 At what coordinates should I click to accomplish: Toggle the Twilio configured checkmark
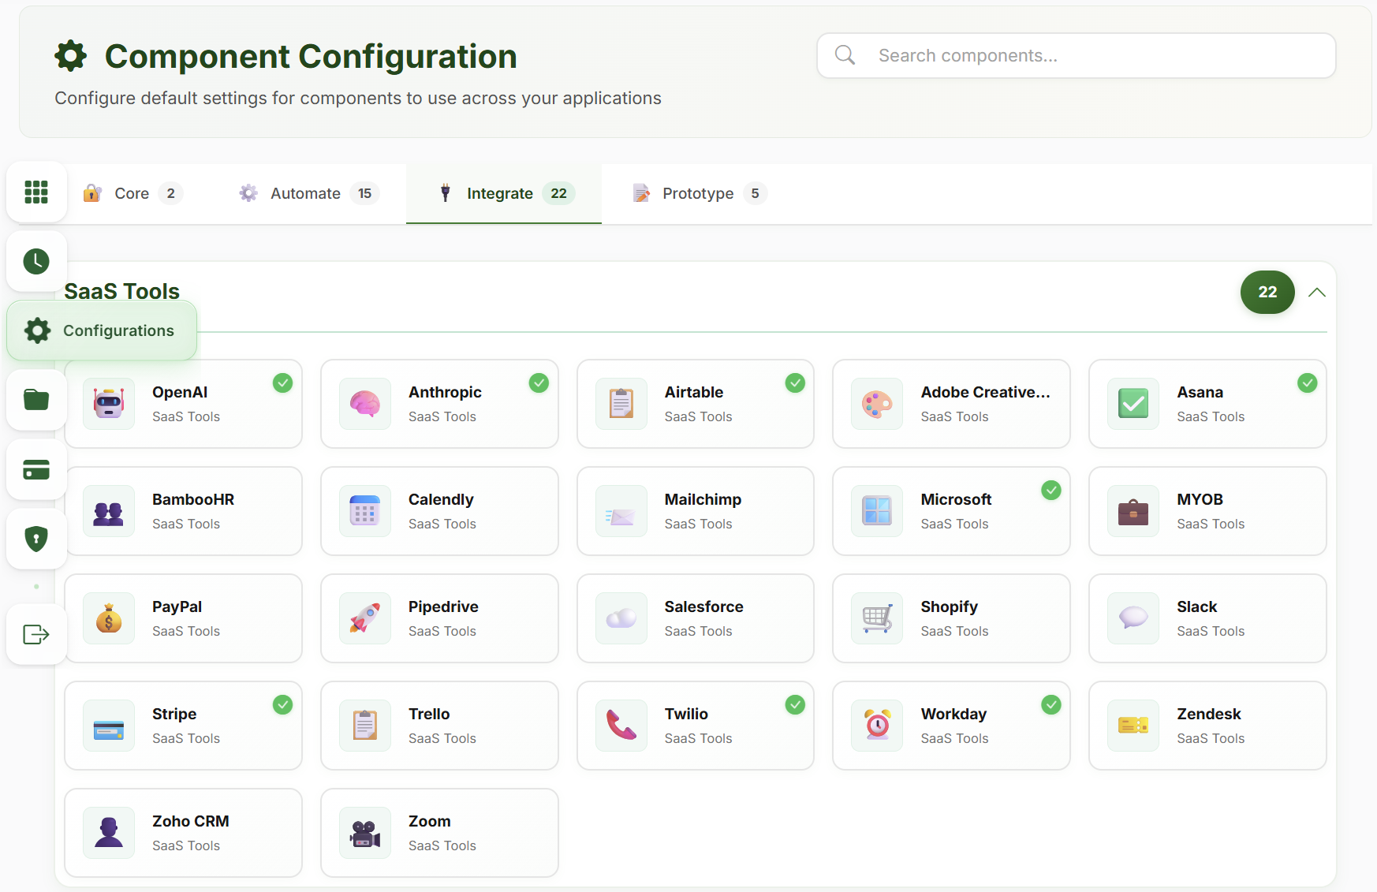(x=795, y=704)
